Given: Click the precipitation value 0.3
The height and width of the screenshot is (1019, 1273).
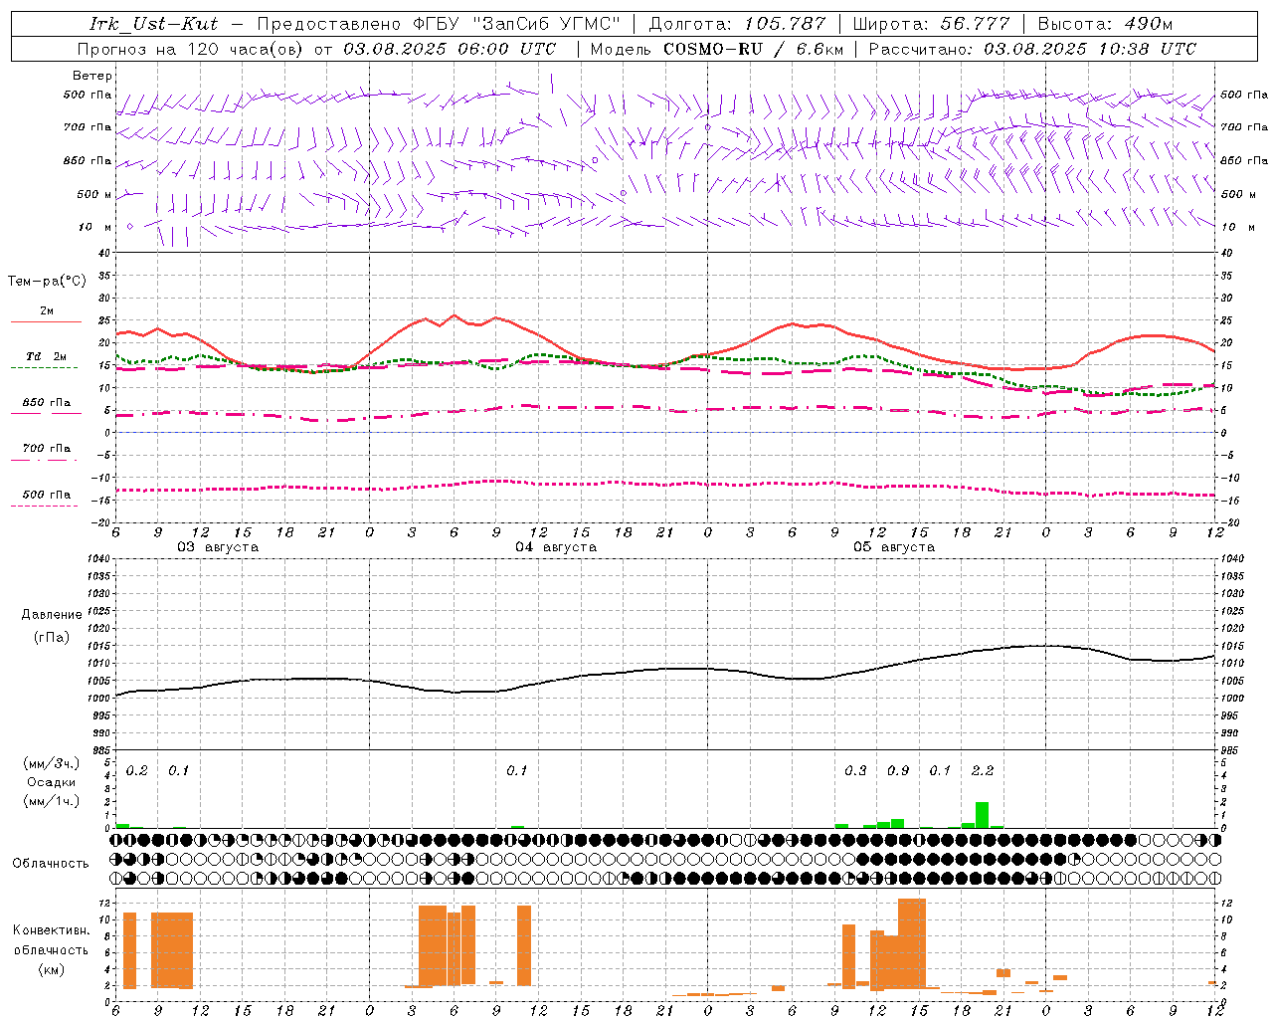Looking at the screenshot, I should [x=855, y=771].
